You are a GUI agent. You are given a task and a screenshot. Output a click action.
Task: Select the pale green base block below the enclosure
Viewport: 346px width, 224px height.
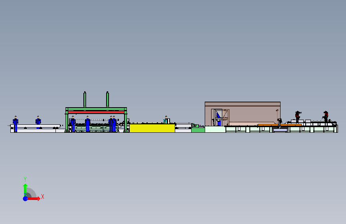coord(215,129)
